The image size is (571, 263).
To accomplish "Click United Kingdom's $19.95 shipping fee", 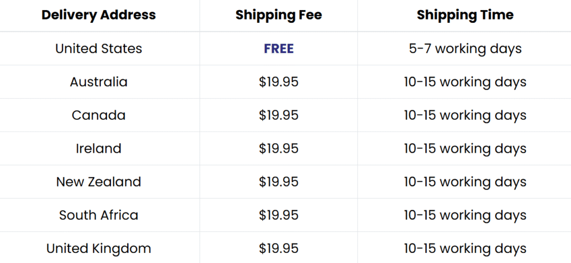I will (279, 249).
